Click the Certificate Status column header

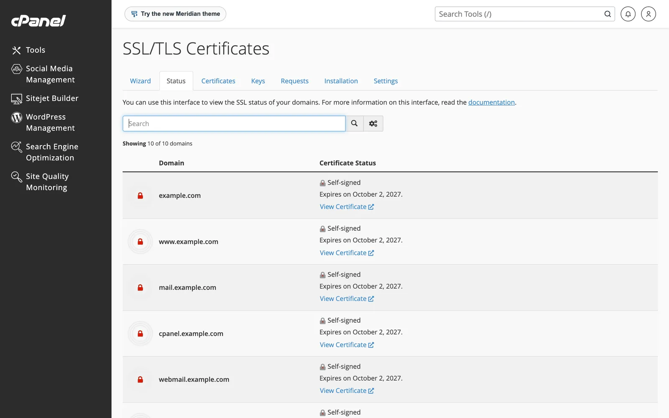(347, 163)
